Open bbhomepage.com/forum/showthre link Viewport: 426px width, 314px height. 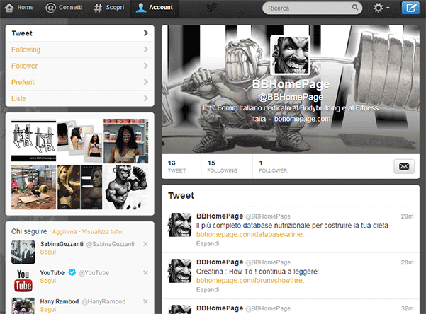coord(252,280)
